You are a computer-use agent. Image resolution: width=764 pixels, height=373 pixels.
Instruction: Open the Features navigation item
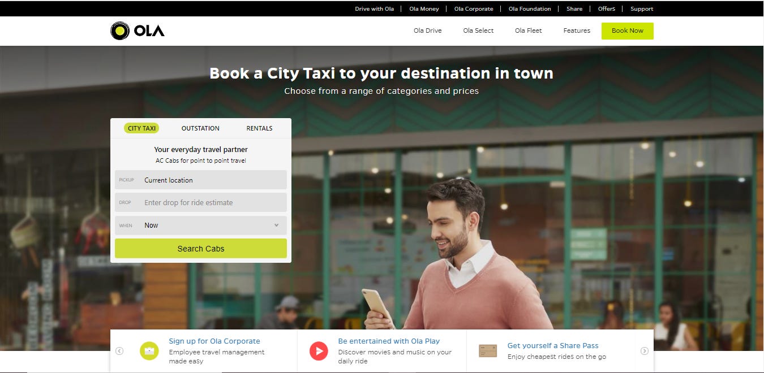click(577, 31)
